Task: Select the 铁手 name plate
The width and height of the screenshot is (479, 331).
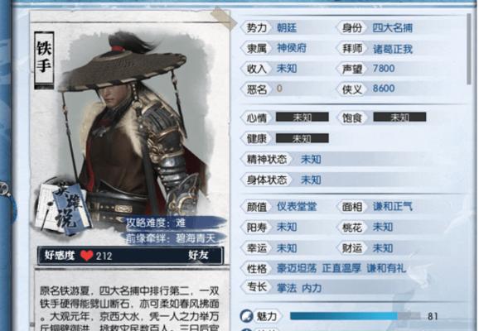Action: 44,60
